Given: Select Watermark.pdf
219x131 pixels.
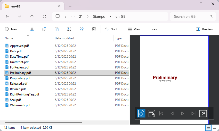Looking at the screenshot, I should pos(67,105).
